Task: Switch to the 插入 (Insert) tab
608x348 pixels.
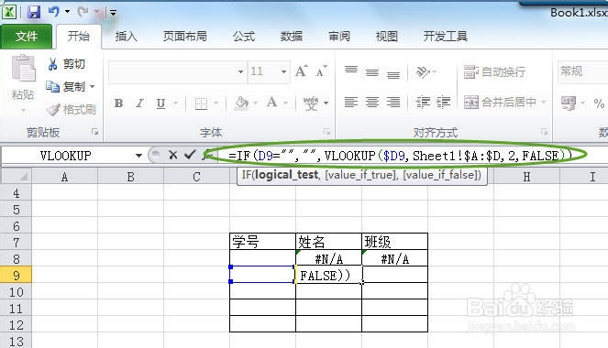Action: tap(126, 37)
